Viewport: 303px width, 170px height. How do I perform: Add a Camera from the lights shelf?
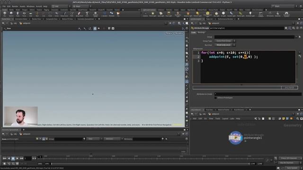[145, 14]
